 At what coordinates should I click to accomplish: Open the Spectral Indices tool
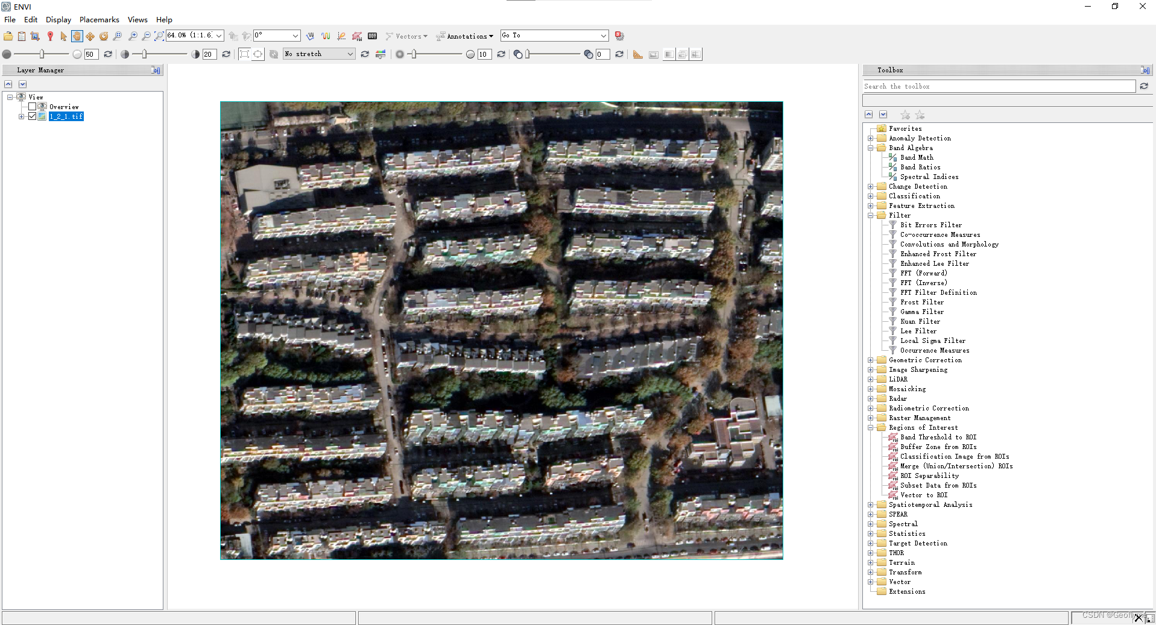[x=929, y=177]
